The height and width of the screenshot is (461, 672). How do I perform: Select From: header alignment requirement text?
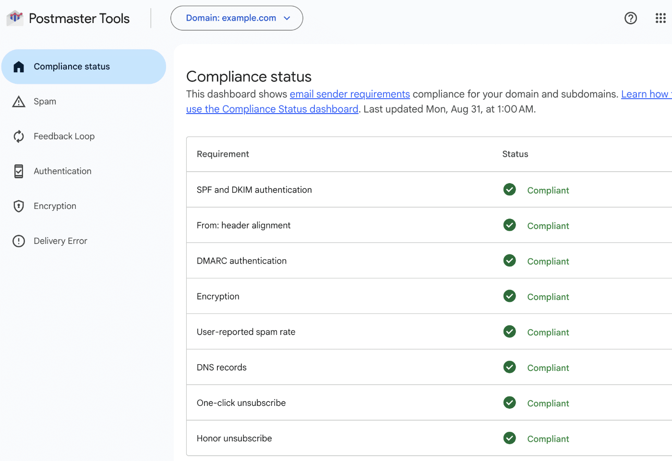(x=243, y=225)
